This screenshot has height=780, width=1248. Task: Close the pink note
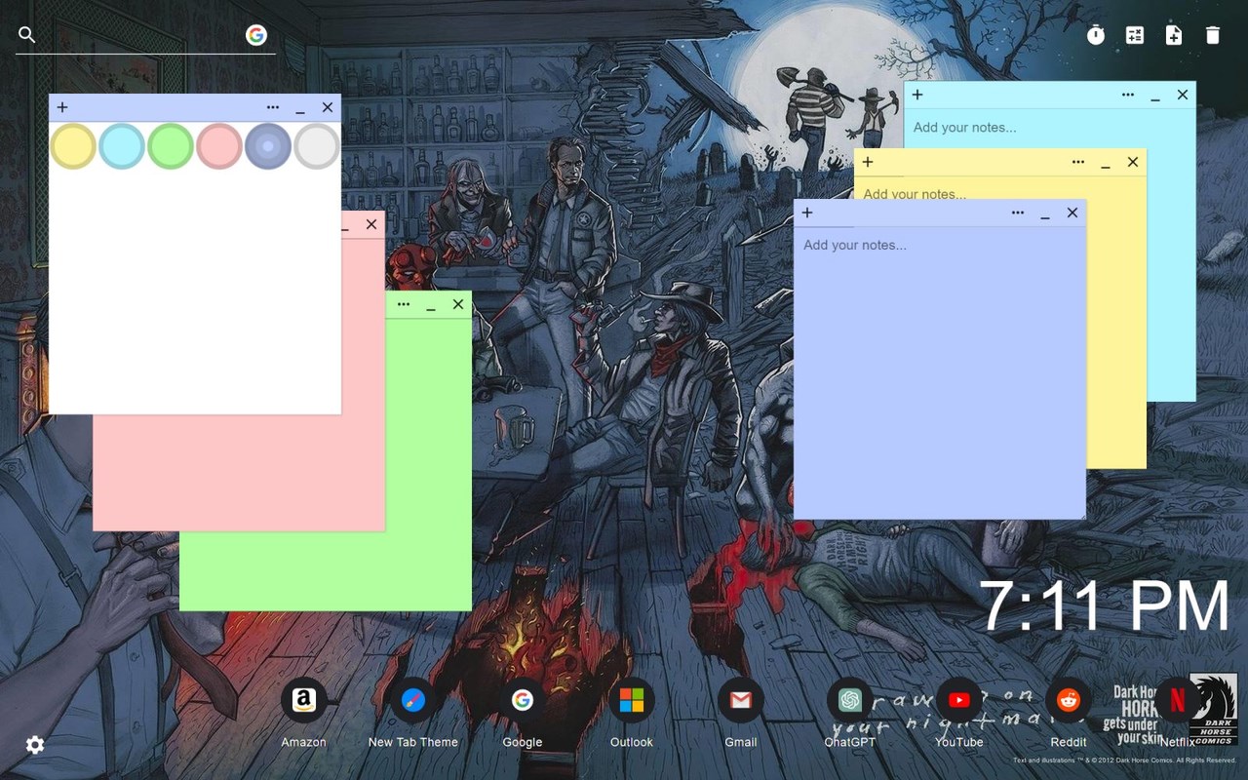371,224
